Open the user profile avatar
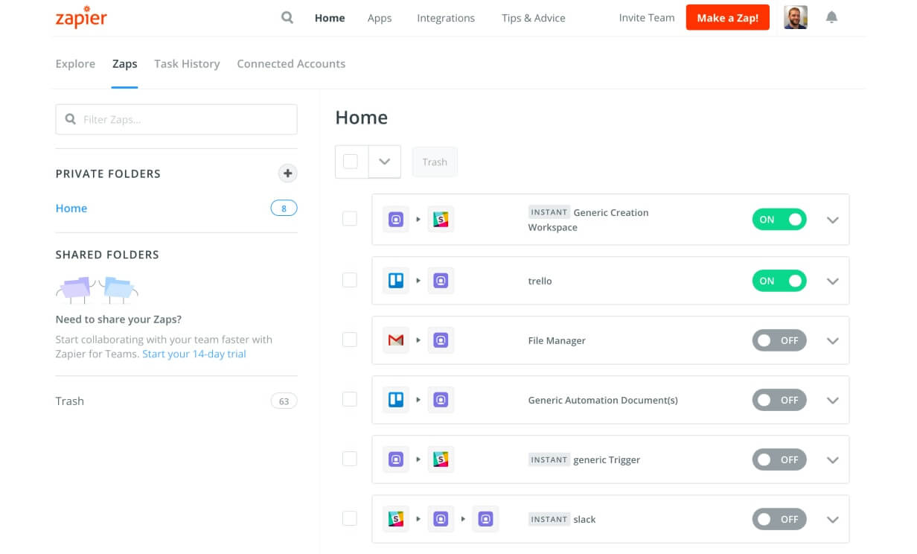 [x=796, y=17]
